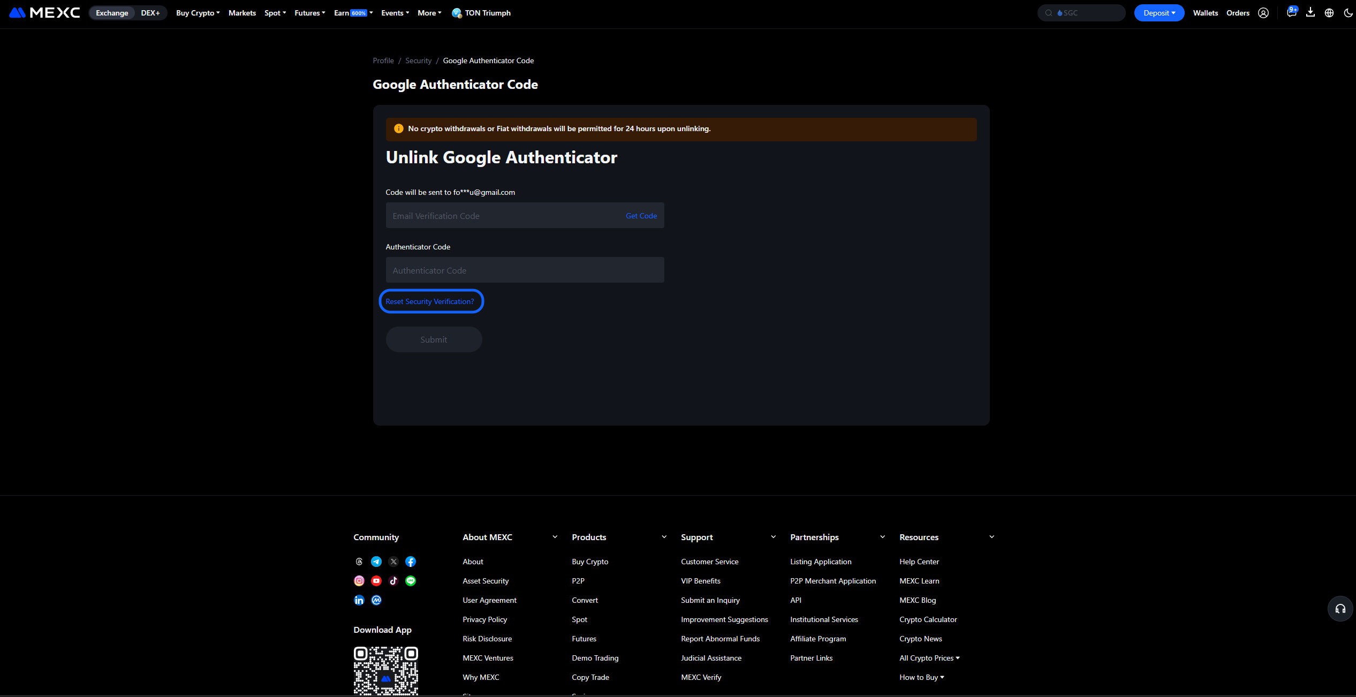
Task: Click the MEXC logo
Action: 44,13
